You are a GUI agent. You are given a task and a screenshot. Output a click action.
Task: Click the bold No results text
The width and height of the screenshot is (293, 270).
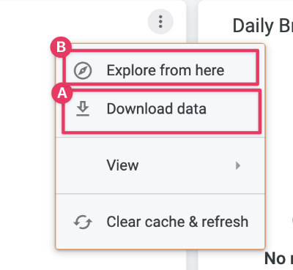point(278,258)
